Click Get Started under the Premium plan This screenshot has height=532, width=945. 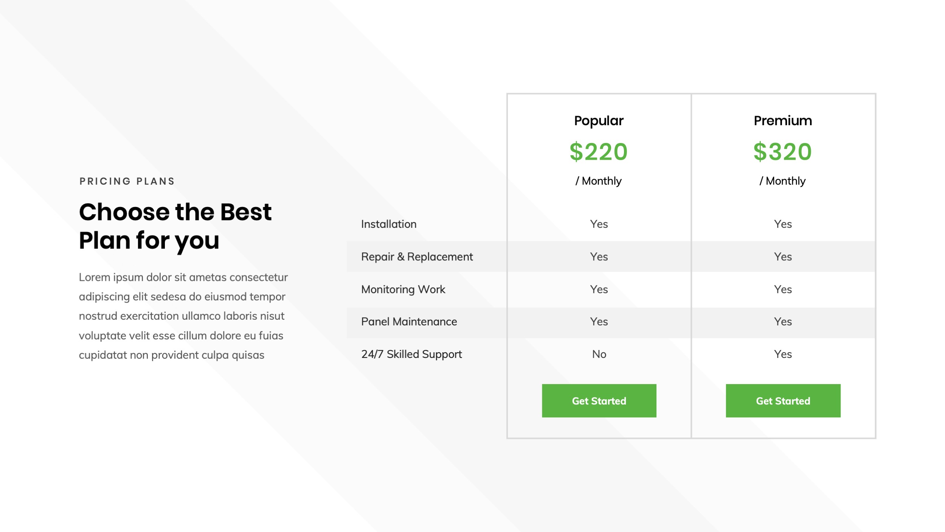(783, 401)
